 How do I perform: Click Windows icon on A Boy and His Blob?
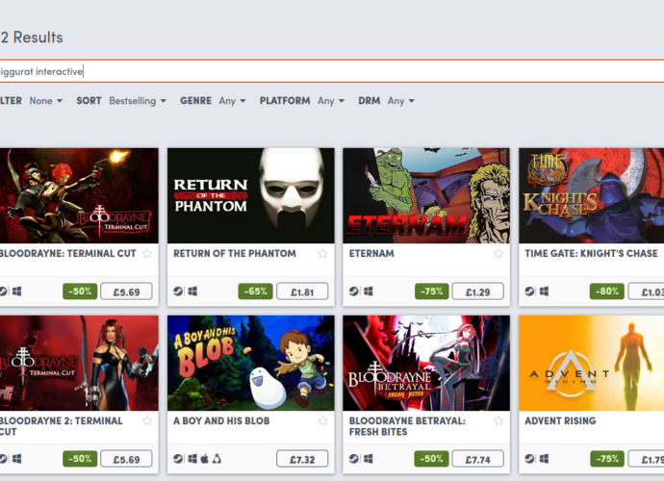tap(192, 459)
